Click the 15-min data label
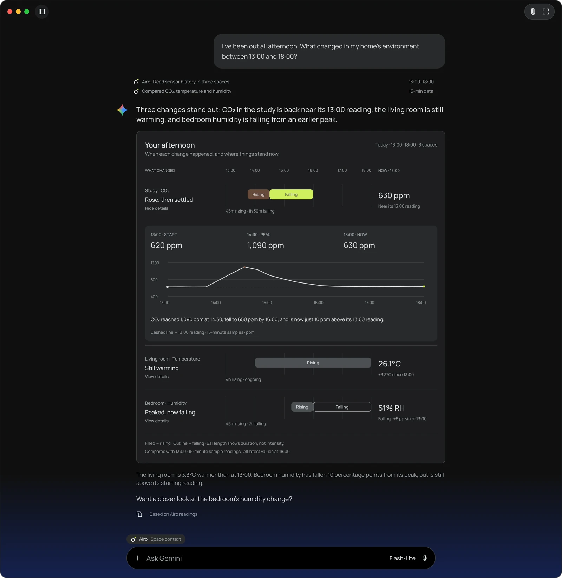Screen dimensions: 562x578 (x=421, y=91)
